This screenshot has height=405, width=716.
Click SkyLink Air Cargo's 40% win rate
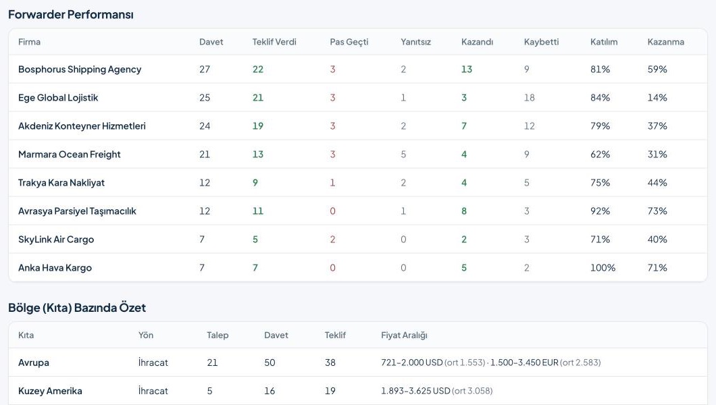click(x=657, y=239)
